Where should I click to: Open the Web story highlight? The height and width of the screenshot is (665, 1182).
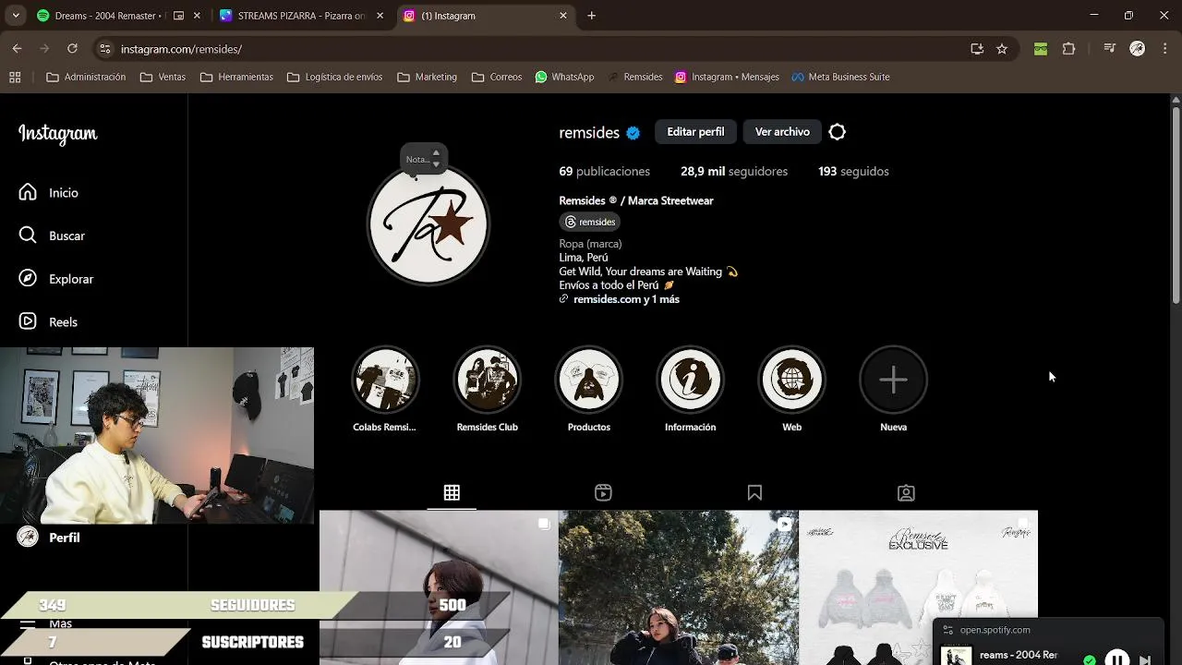point(792,389)
